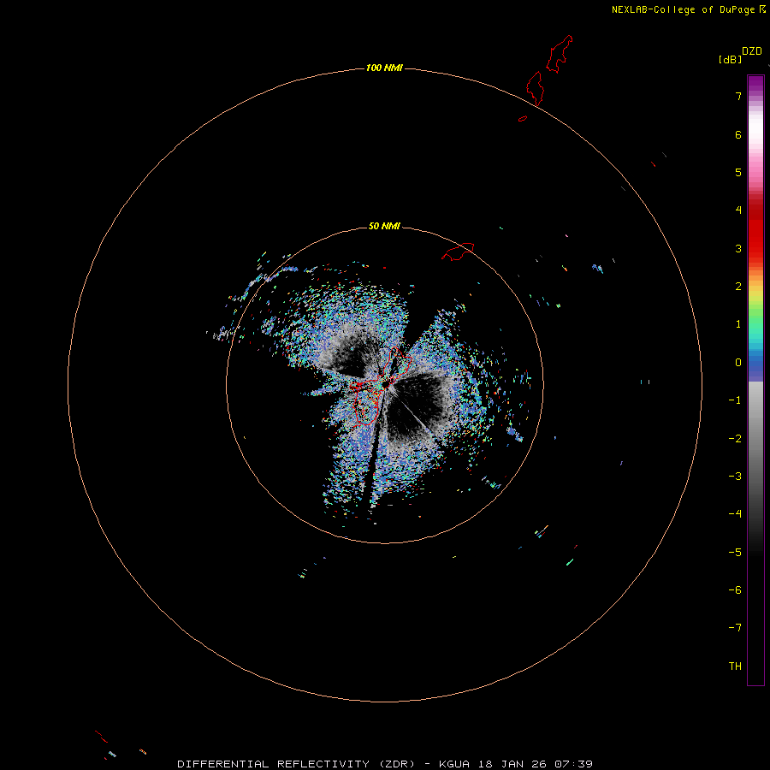Select the 4 value on dB scale
The width and height of the screenshot is (770, 770).
[738, 210]
